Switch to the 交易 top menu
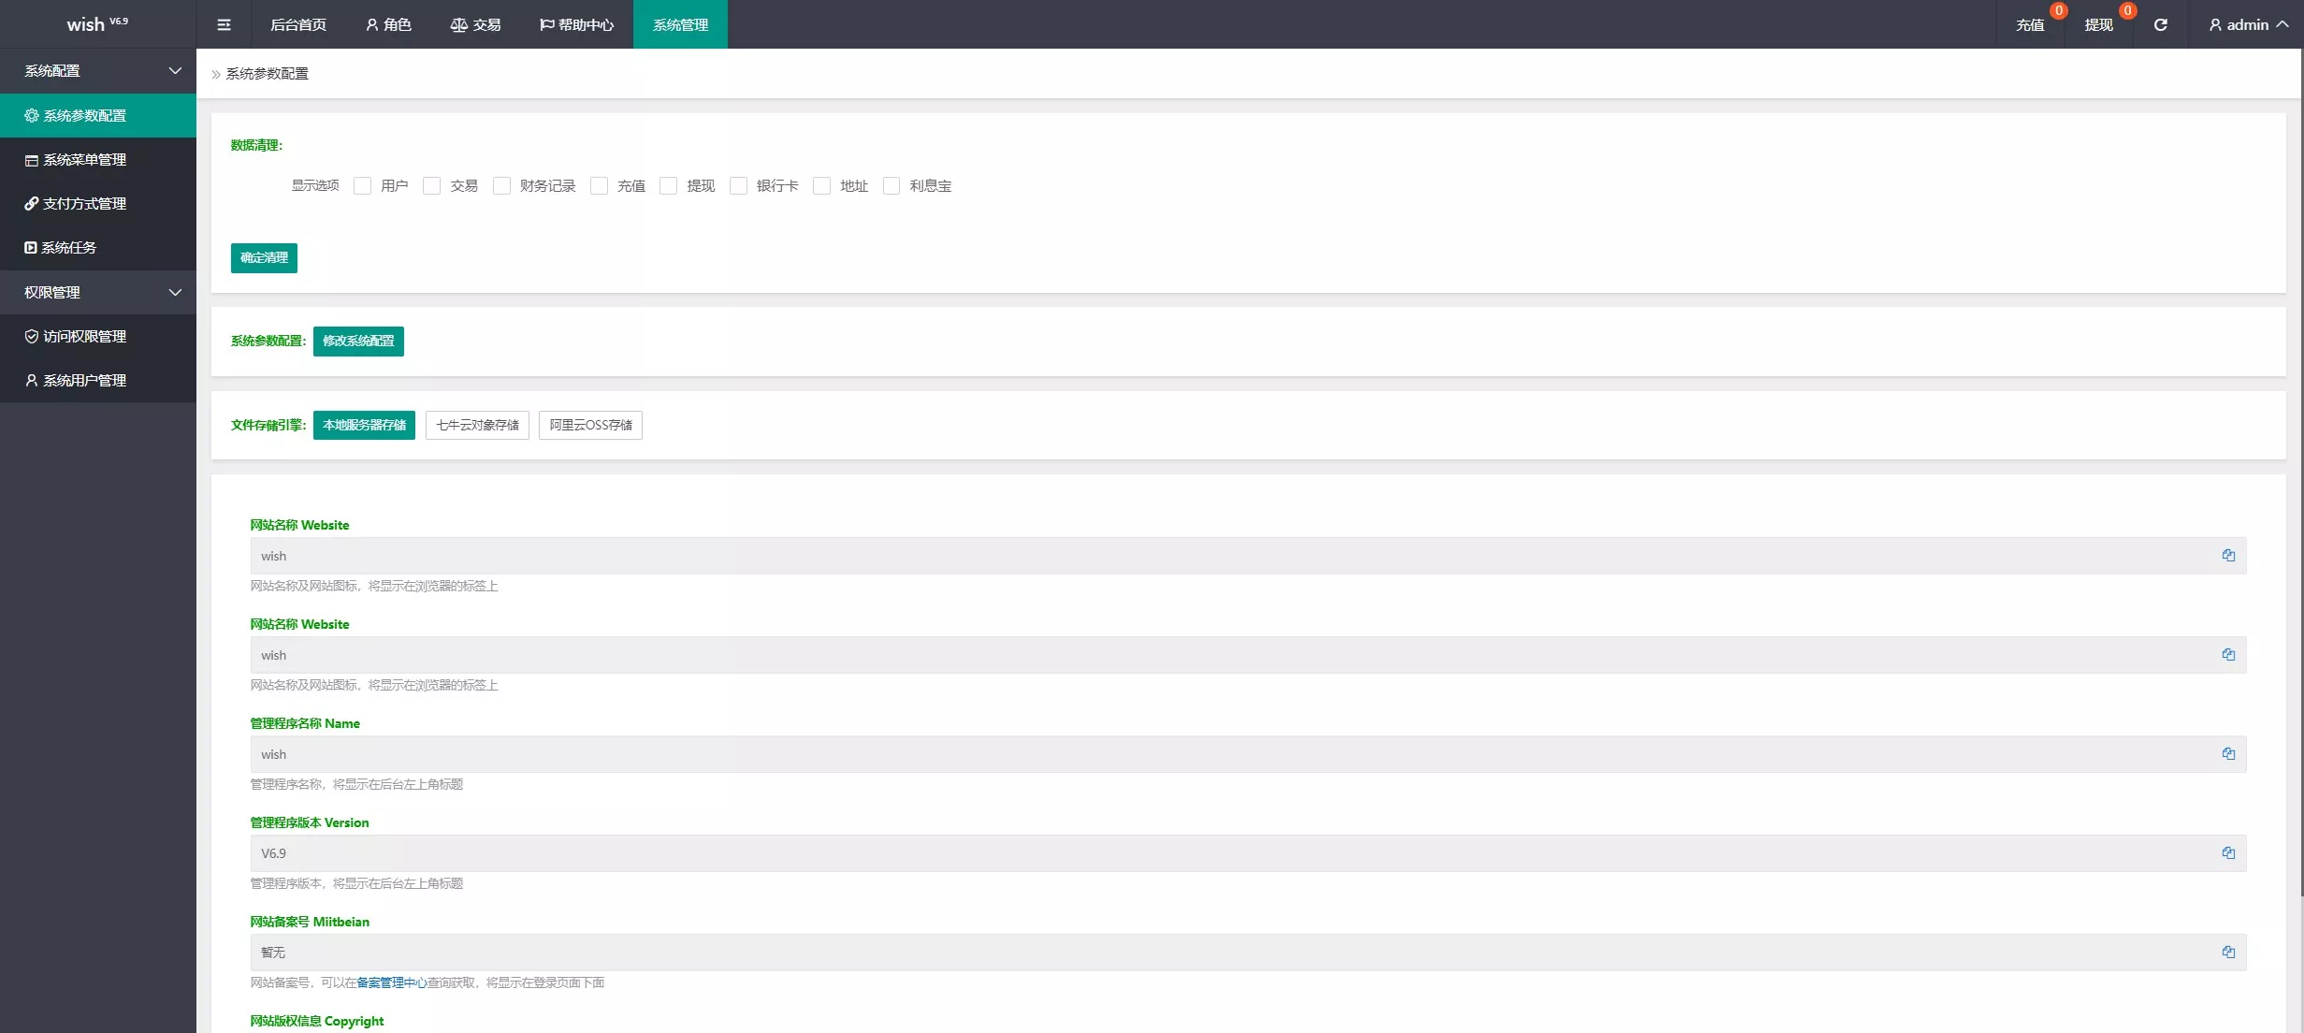2304x1033 pixels. tap(475, 25)
